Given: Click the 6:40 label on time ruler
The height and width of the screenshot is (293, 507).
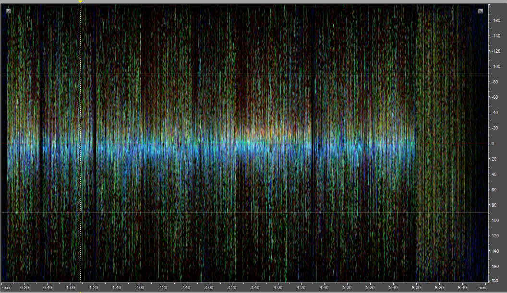Looking at the screenshot, I should pos(462,287).
